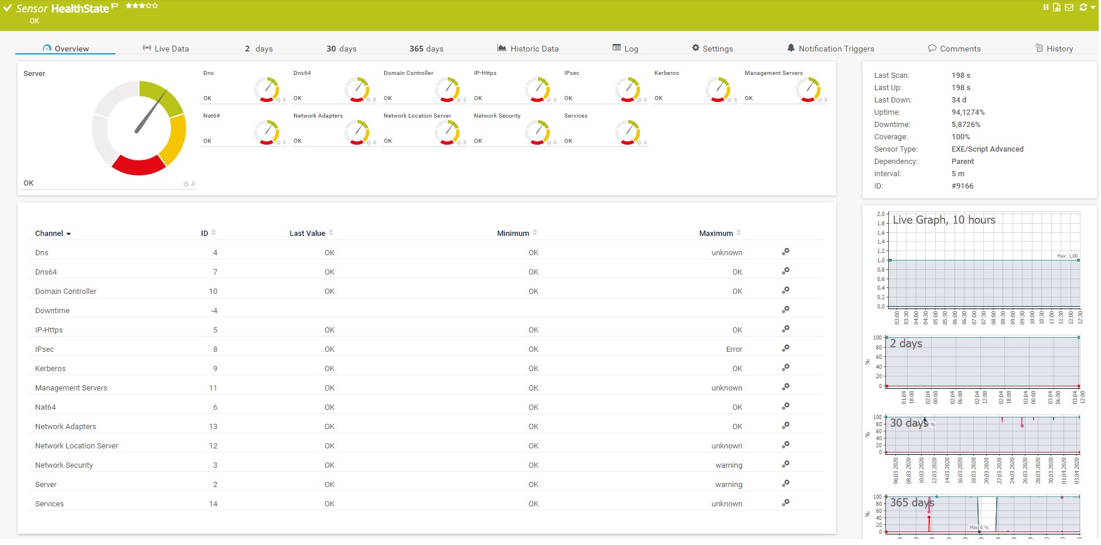1101x545 pixels.
Task: Click the refresh scan icon
Action: click(1083, 7)
